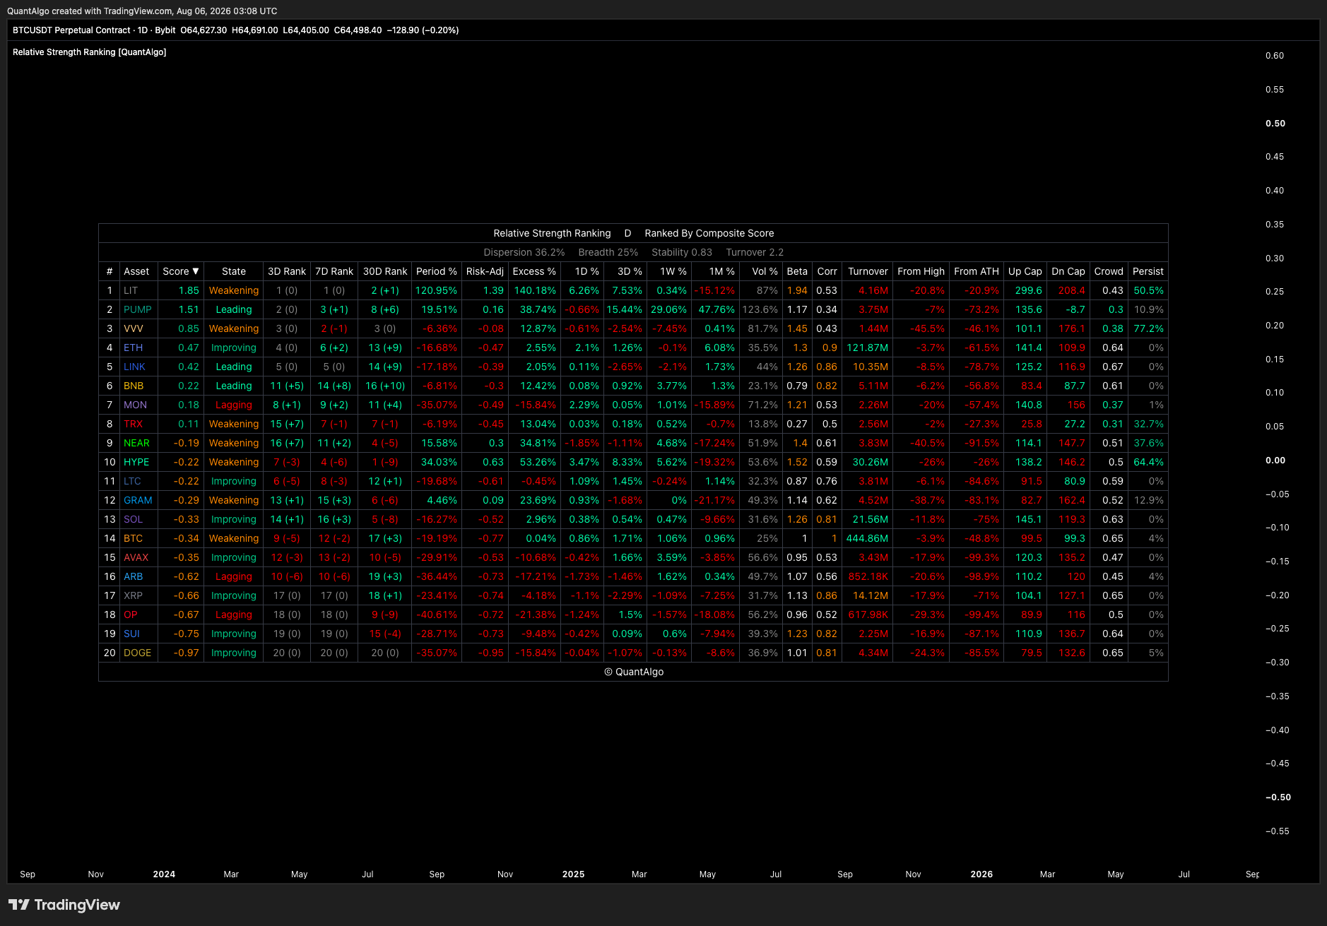Click the Turnover column header
Viewport: 1327px width, 926px height.
(x=868, y=271)
